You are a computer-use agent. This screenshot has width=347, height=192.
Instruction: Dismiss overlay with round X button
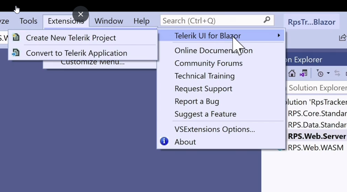click(81, 14)
